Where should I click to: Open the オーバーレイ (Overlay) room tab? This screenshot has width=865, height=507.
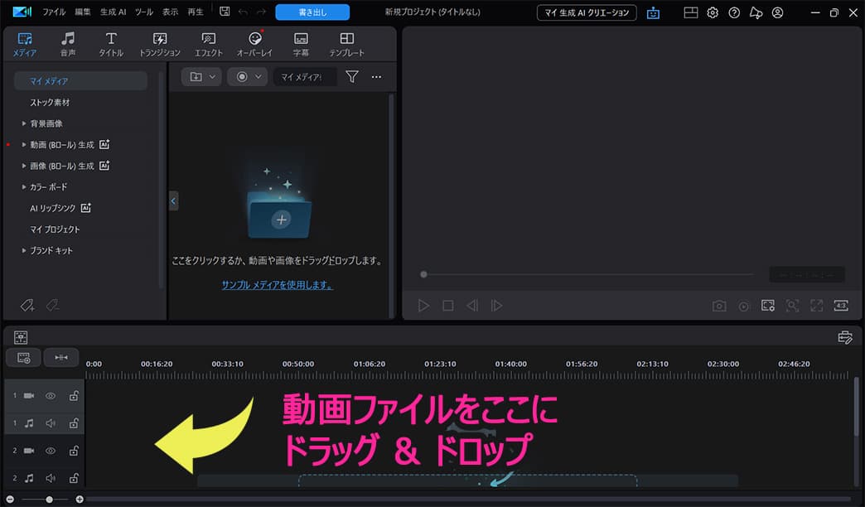click(x=254, y=44)
